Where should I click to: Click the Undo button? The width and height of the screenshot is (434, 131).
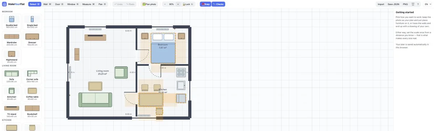(118, 4)
